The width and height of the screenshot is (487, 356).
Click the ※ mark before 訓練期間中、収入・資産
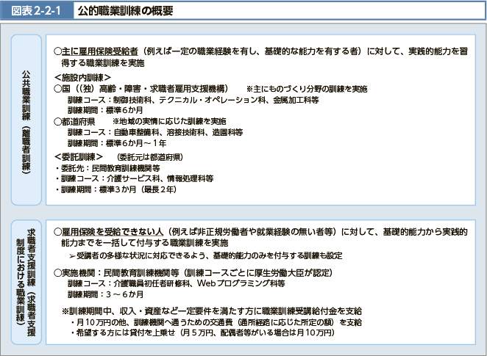click(66, 310)
